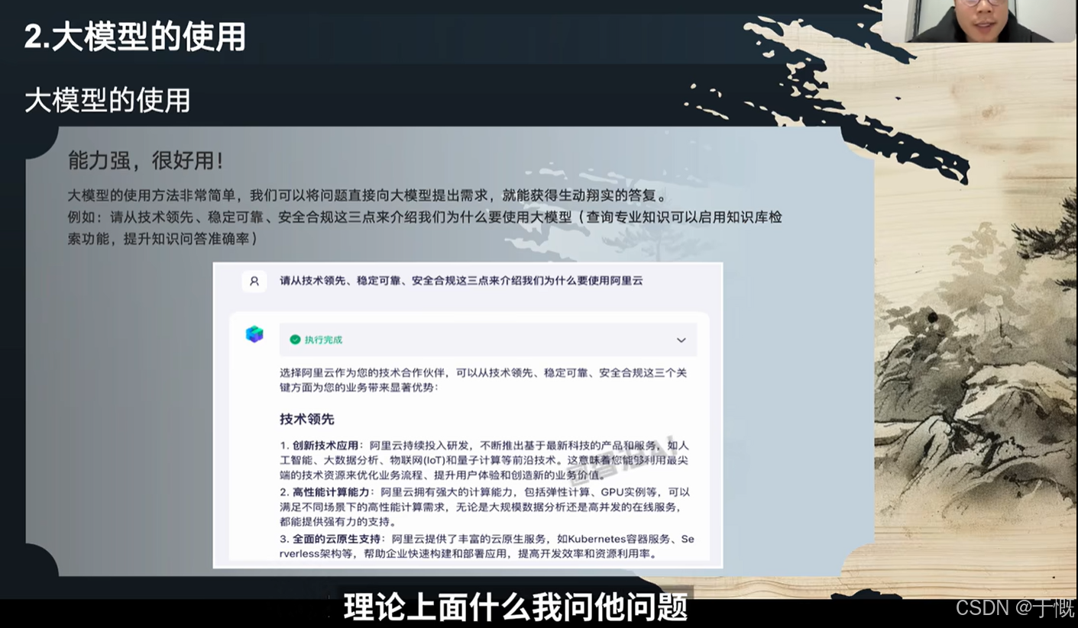Image resolution: width=1078 pixels, height=628 pixels.
Task: Click the subtitle caption 理论上面什么我问他问题
Action: point(516,607)
